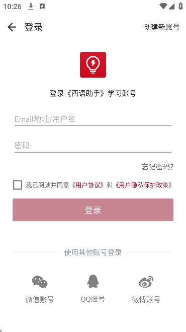The image size is (186, 332).
Task: Open 创建新账号 to register
Action: (x=162, y=27)
